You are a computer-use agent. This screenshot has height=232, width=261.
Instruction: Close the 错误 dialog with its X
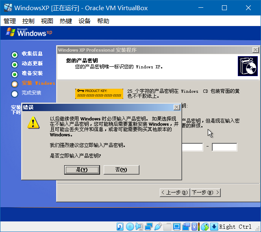point(177,107)
